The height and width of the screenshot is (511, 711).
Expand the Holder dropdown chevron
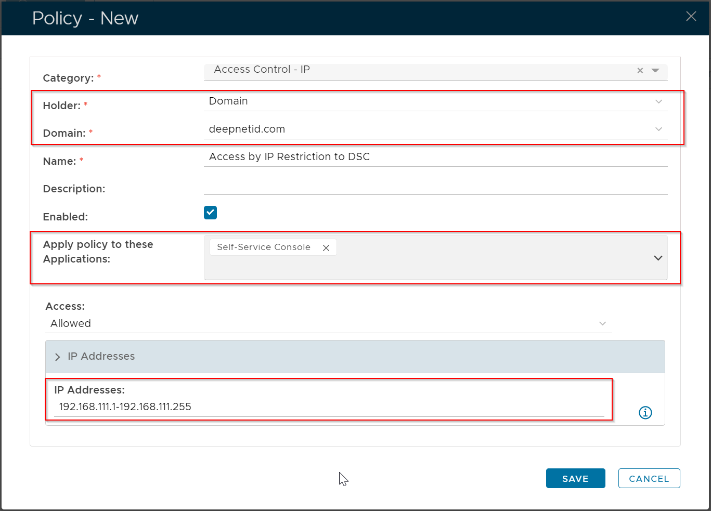pyautogui.click(x=658, y=101)
